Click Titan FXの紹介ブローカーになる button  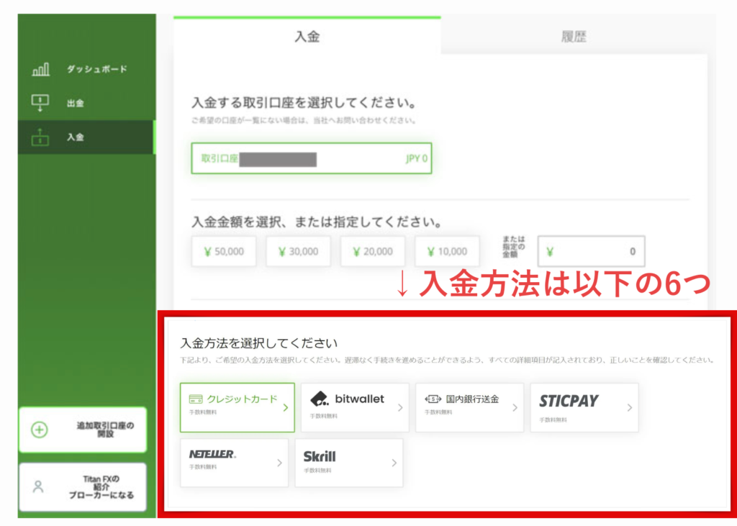[83, 487]
